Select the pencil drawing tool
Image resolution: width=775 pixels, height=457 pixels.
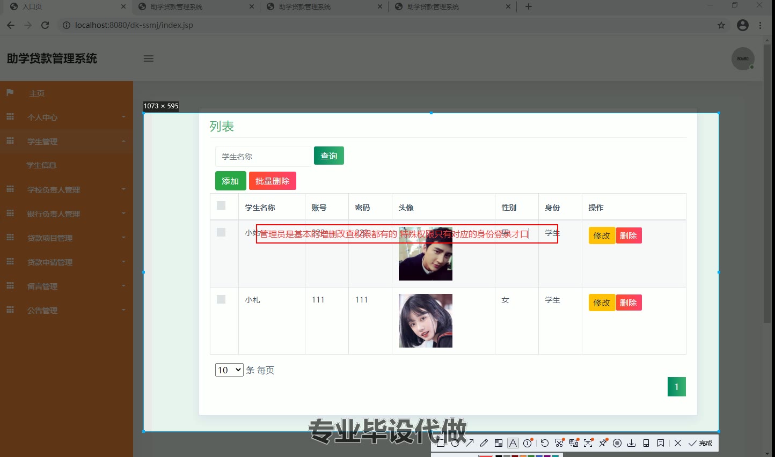484,443
